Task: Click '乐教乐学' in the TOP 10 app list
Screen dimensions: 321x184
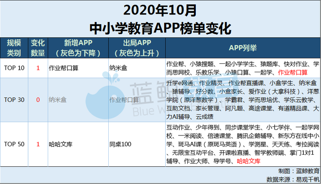Action: (x=207, y=73)
